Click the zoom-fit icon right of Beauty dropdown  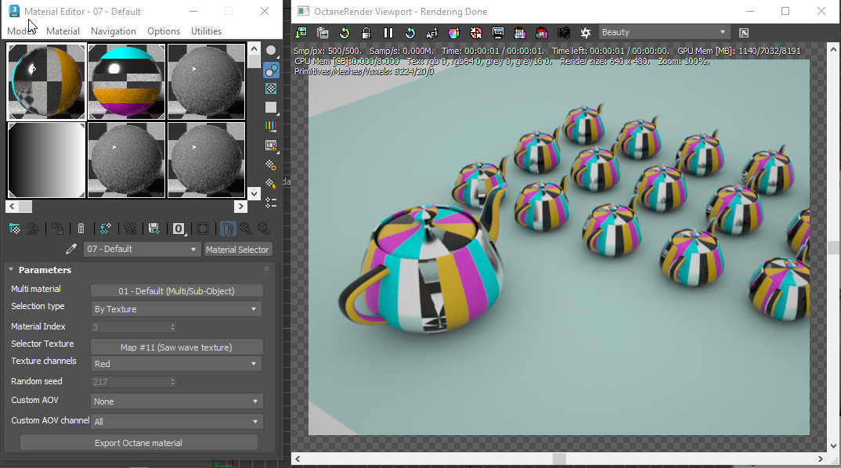(744, 33)
